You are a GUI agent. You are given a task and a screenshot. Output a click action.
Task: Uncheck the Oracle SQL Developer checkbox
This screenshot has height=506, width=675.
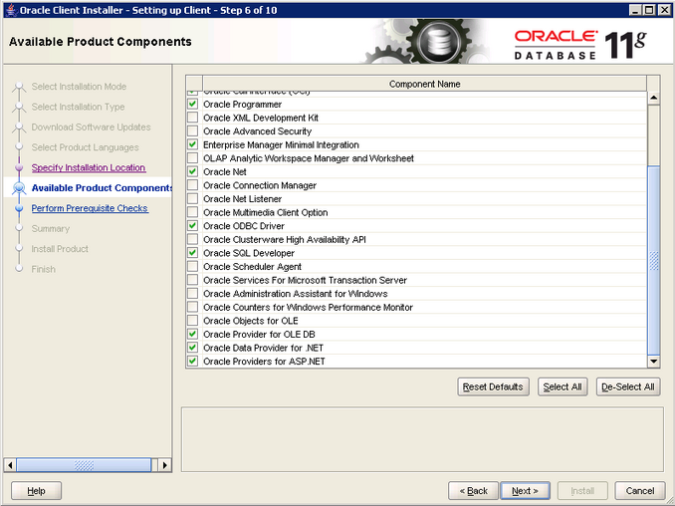[x=192, y=253]
